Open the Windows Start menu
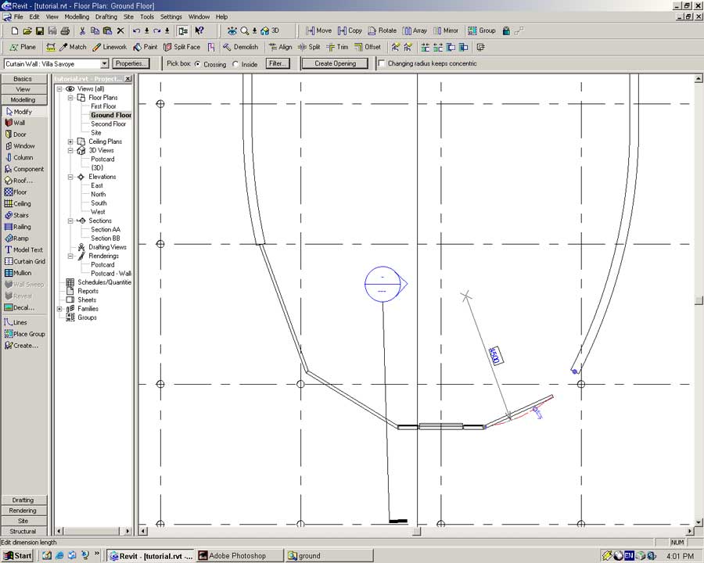Screen dimensions: 704x563 click(x=18, y=555)
